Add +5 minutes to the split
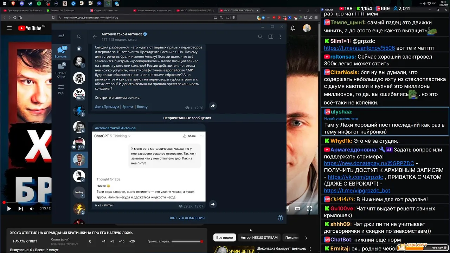The image size is (450, 253). click(x=112, y=241)
